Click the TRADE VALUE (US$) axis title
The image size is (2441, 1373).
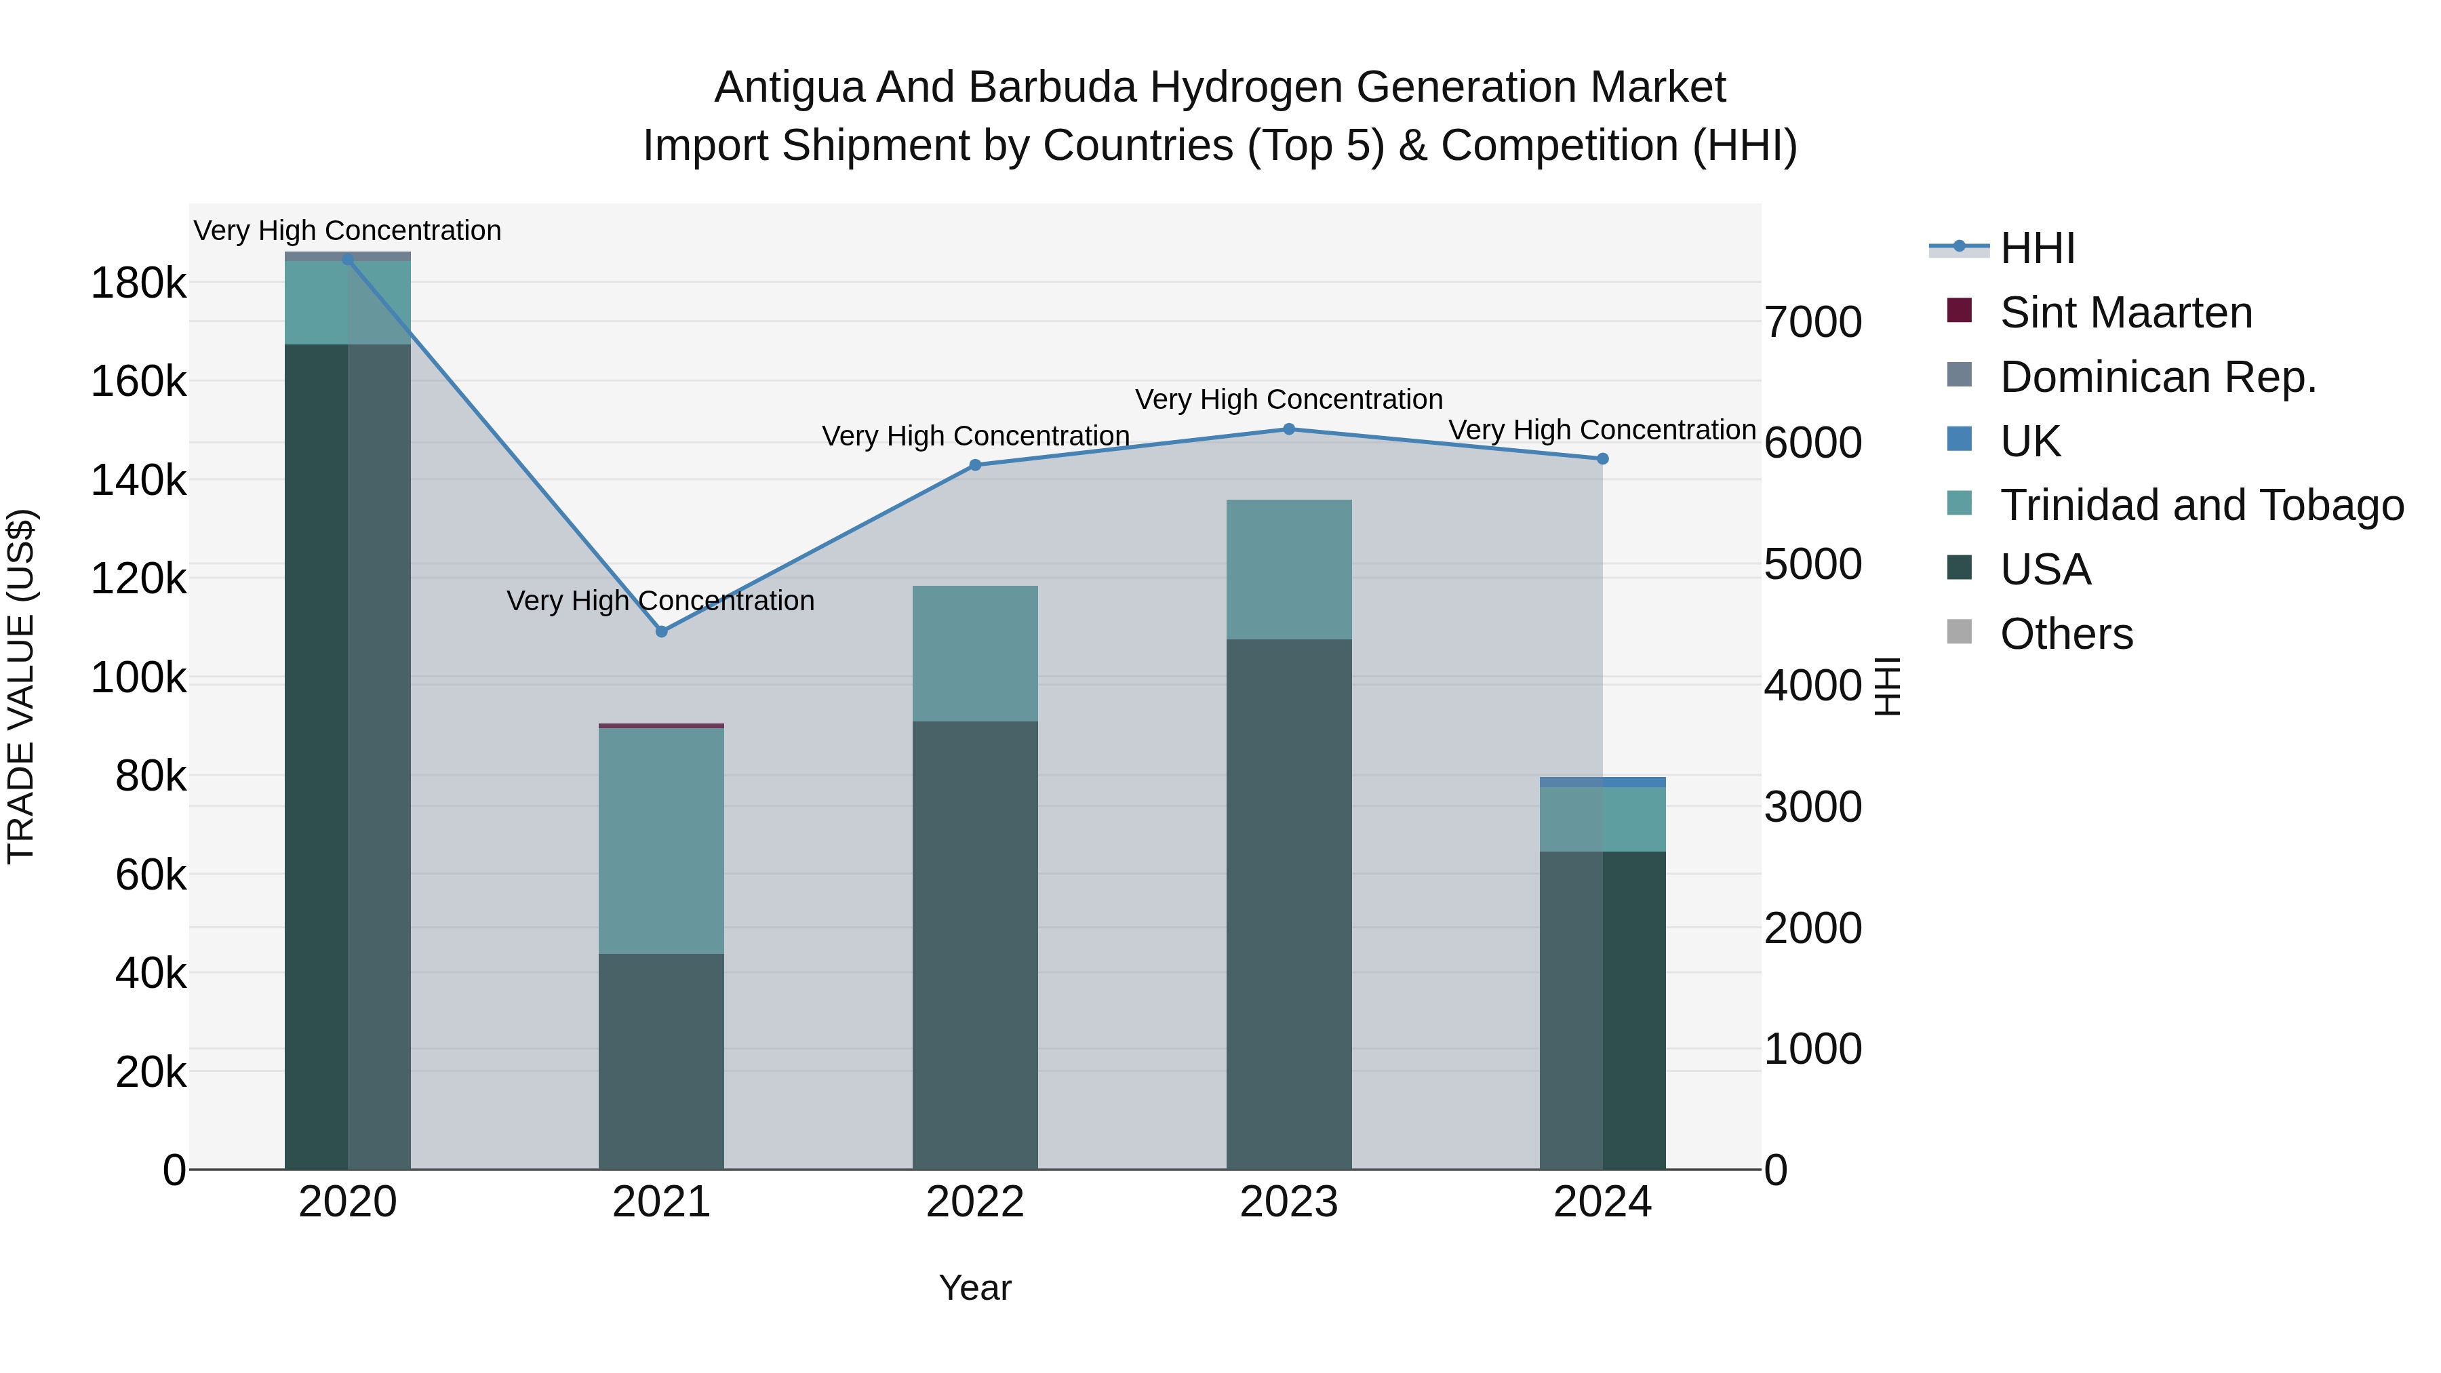21,686
